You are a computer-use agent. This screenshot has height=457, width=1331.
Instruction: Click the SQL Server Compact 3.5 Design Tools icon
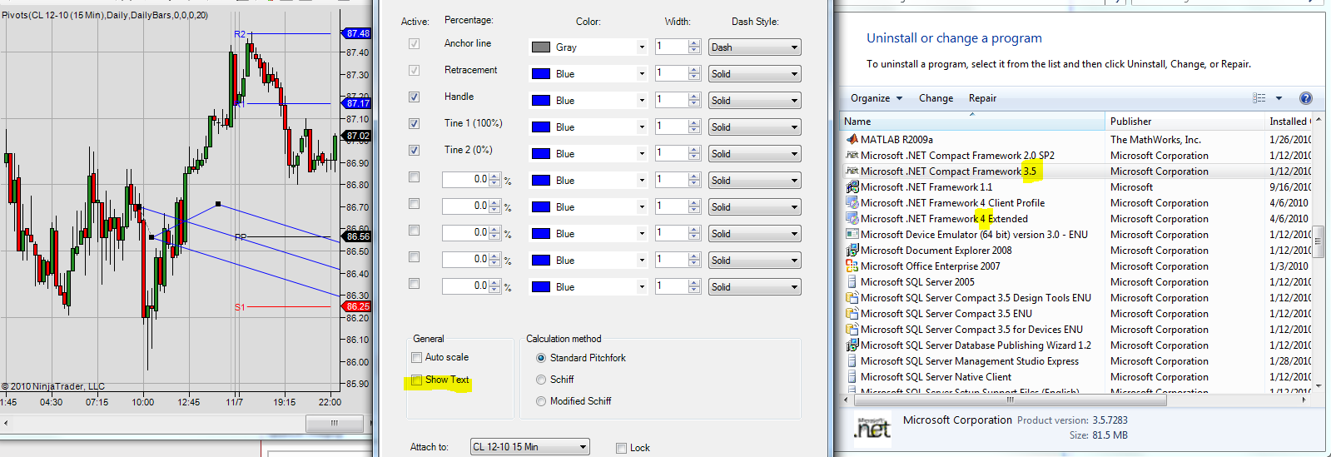click(852, 298)
